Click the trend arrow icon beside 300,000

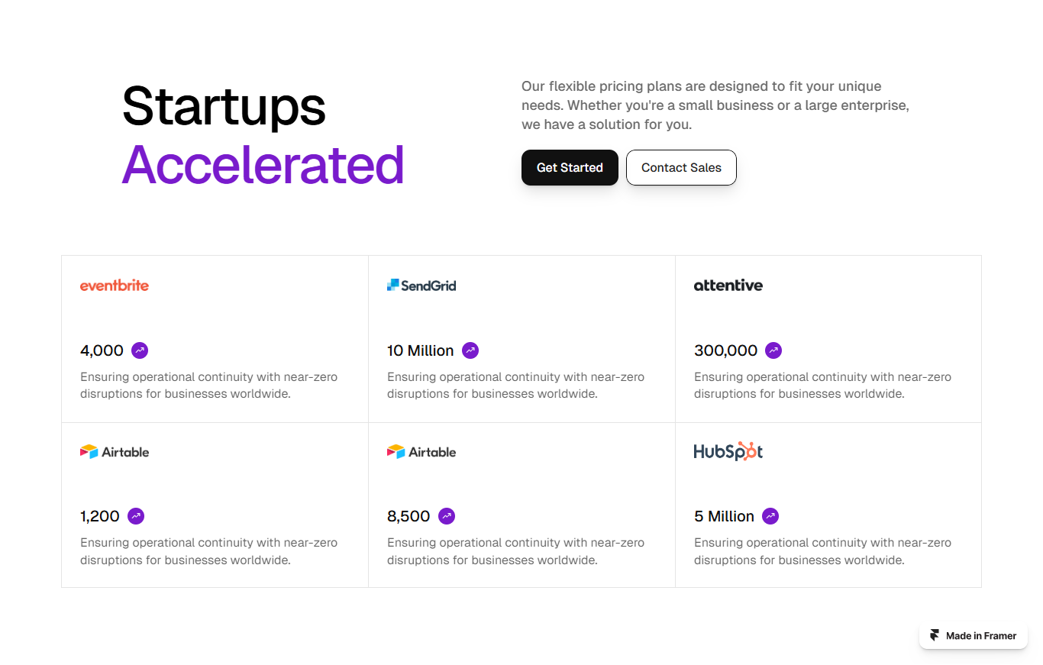pos(773,350)
